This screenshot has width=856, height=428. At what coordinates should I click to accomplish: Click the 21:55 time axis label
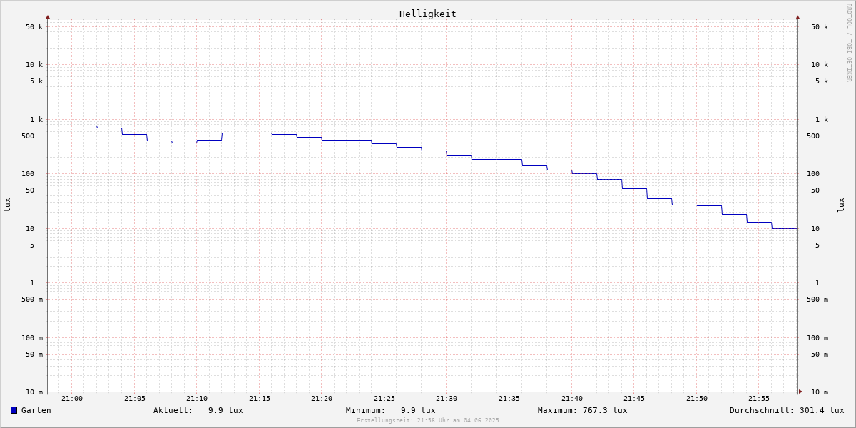(759, 399)
